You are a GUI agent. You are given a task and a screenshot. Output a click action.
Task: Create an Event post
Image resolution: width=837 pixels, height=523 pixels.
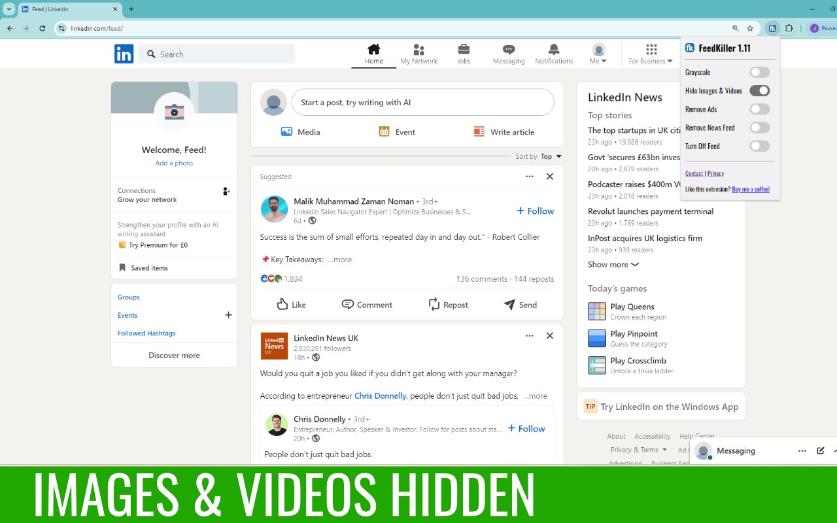397,131
